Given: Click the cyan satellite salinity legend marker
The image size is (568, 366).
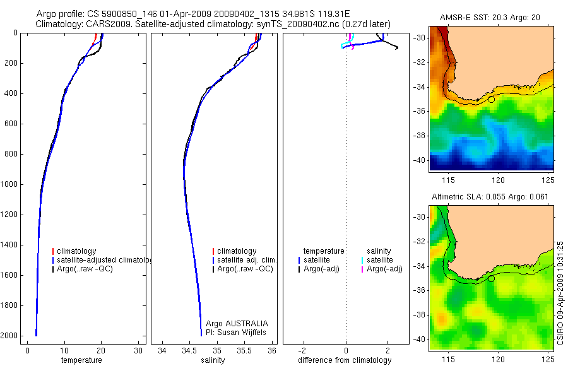Looking at the screenshot, I should tap(362, 260).
